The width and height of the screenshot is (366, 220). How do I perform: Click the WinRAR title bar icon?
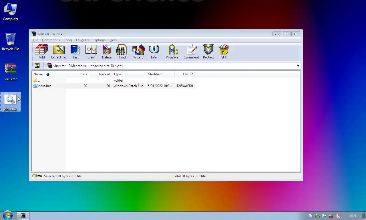34,34
